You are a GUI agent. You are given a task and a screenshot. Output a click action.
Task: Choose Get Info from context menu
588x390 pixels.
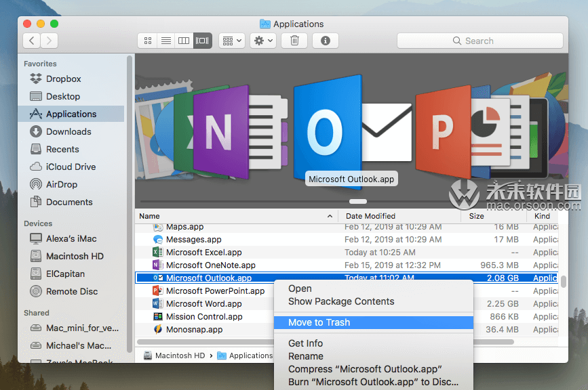[x=374, y=343]
